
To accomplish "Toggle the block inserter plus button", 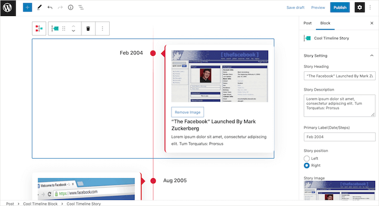I will (x=27, y=7).
